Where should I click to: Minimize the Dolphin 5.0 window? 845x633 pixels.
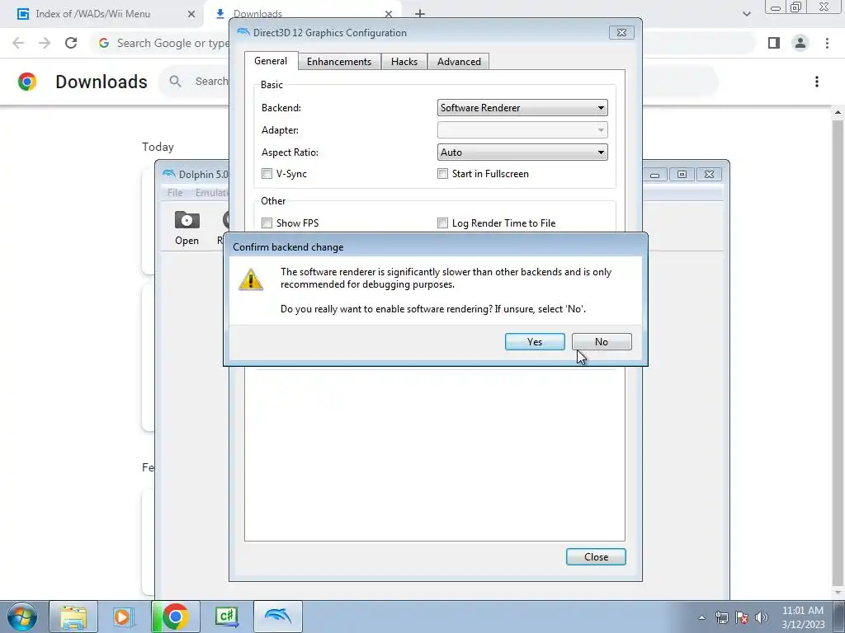click(x=654, y=174)
